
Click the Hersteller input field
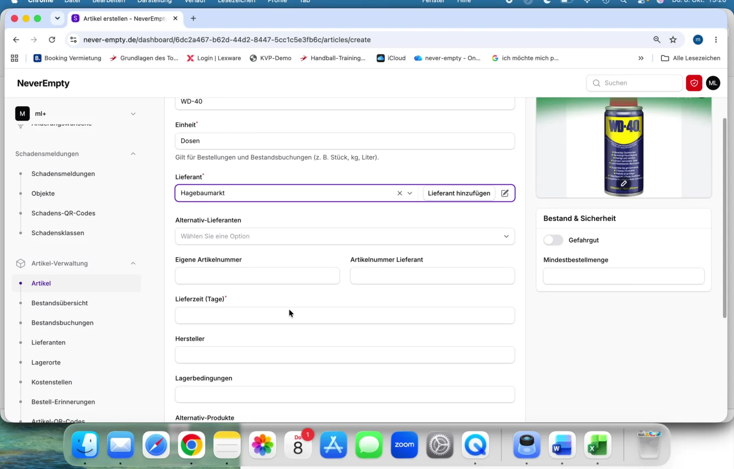345,355
